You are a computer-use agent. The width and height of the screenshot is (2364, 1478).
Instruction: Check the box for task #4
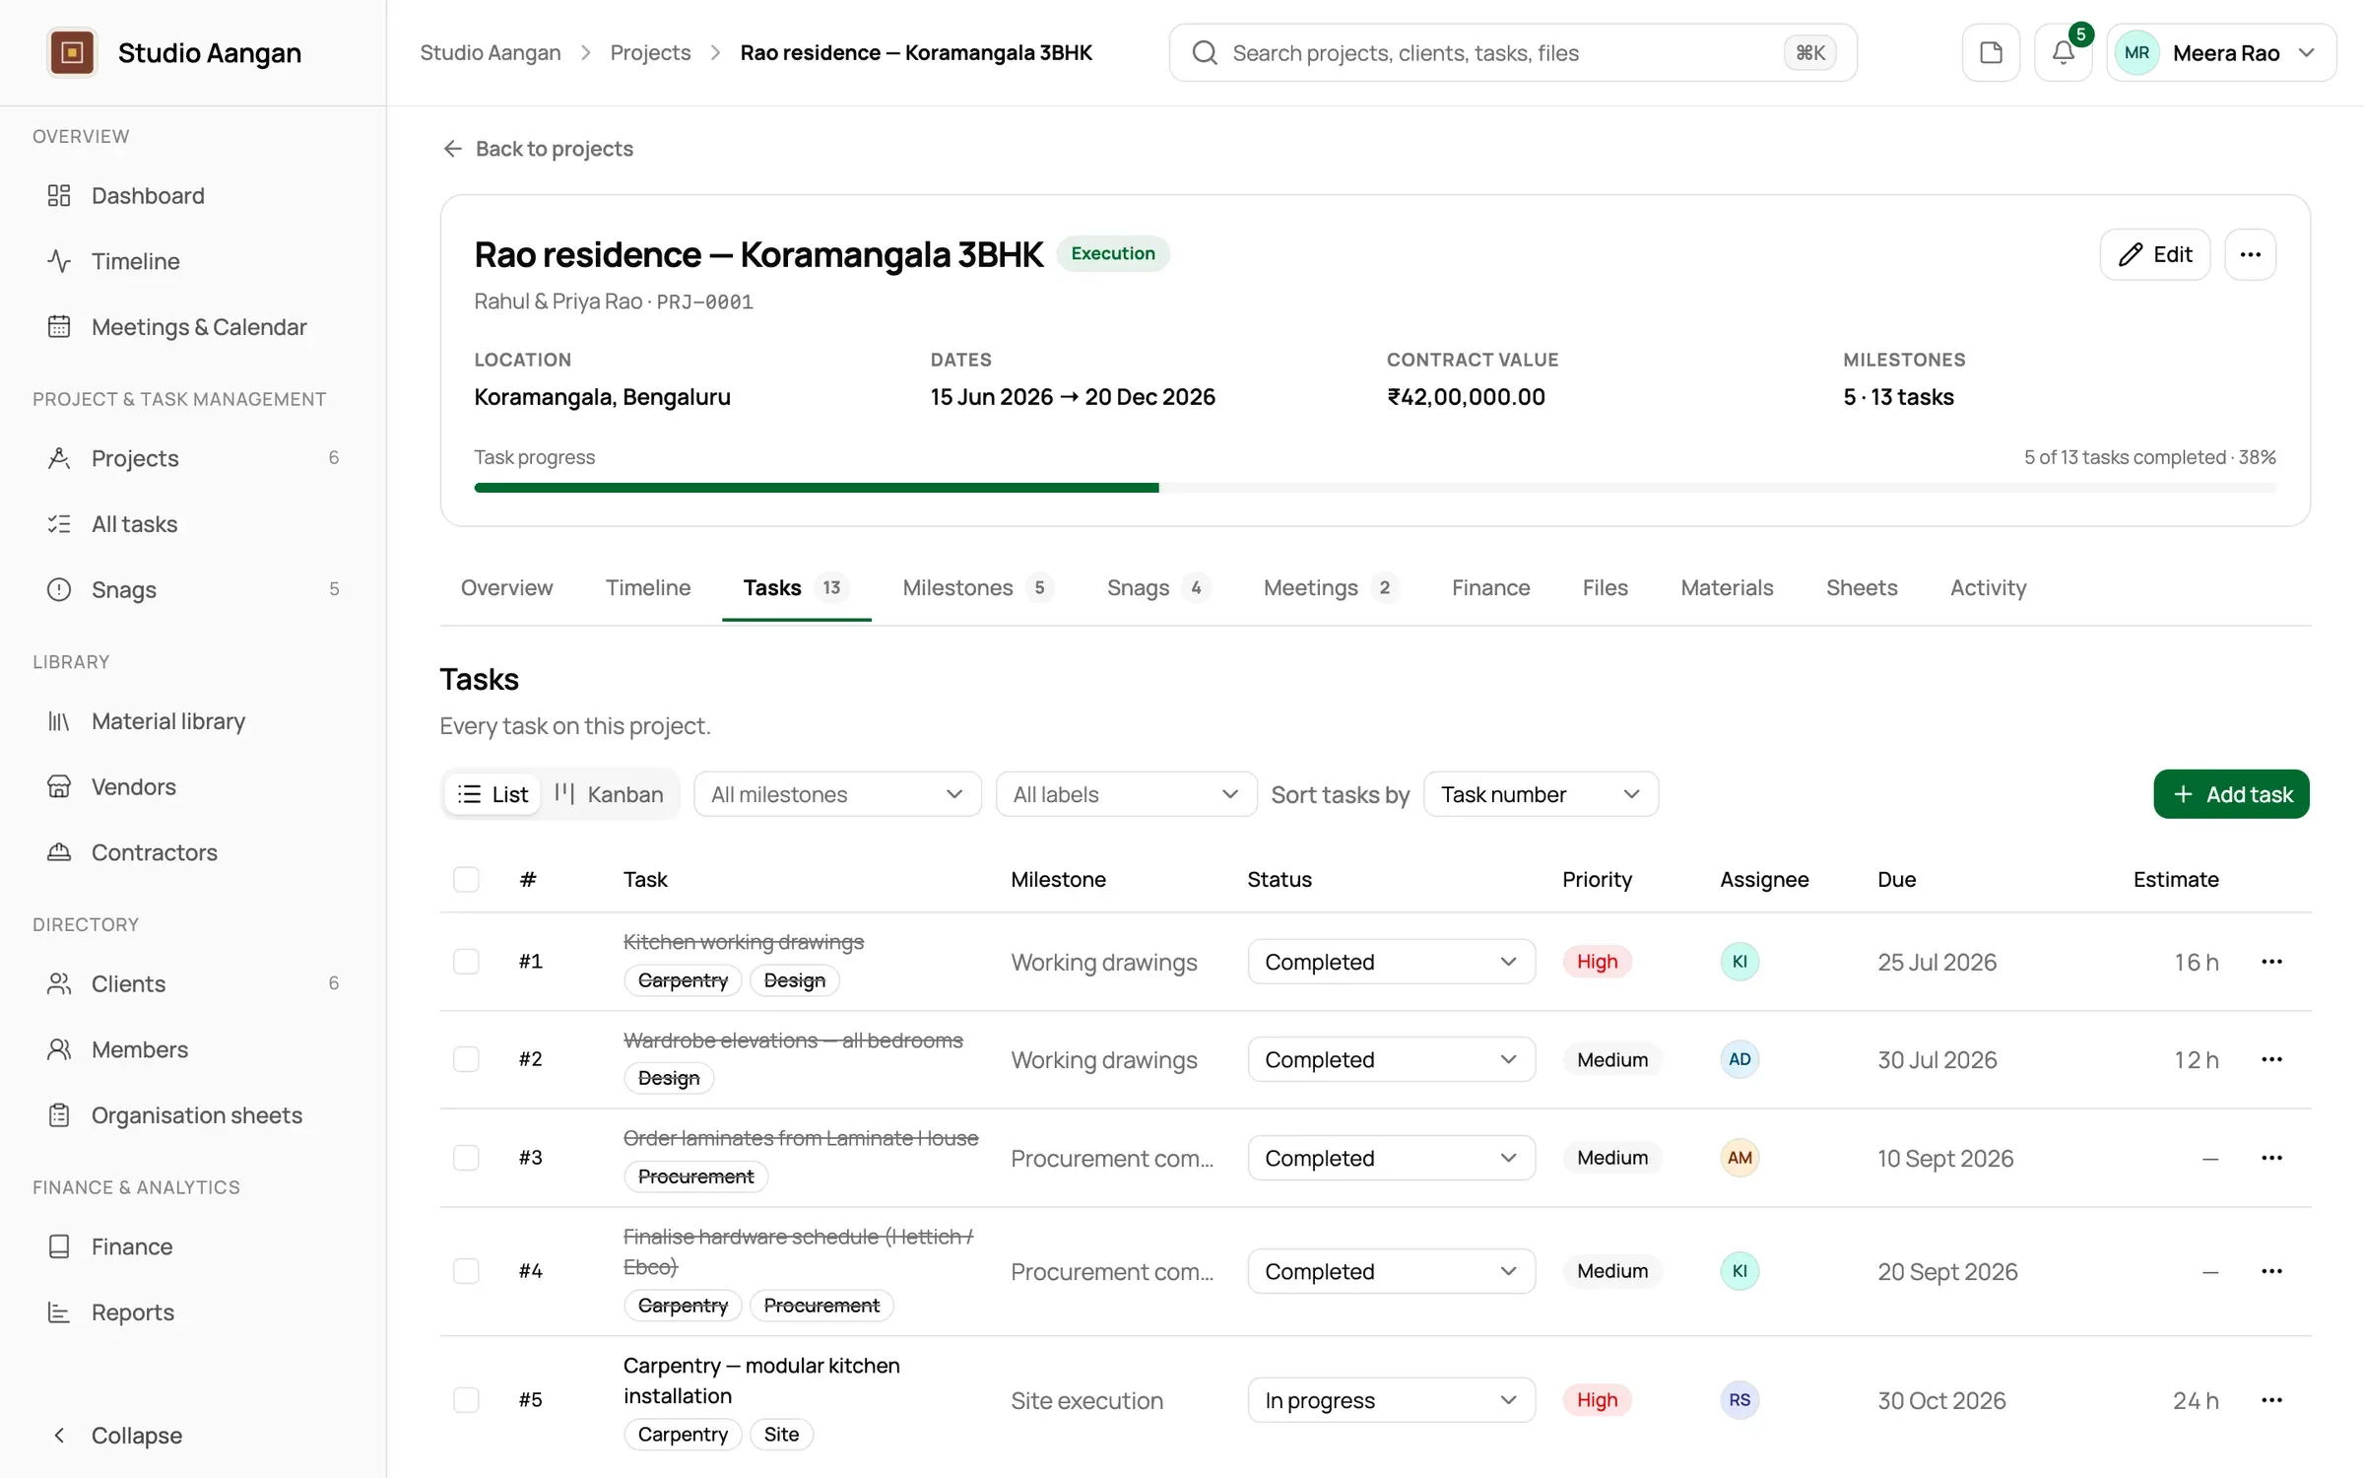point(466,1271)
